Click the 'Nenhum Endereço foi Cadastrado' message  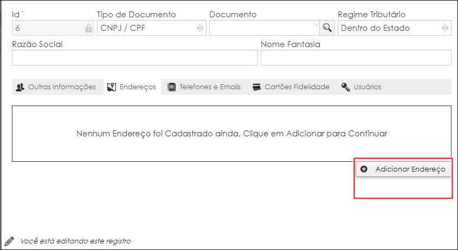[231, 134]
